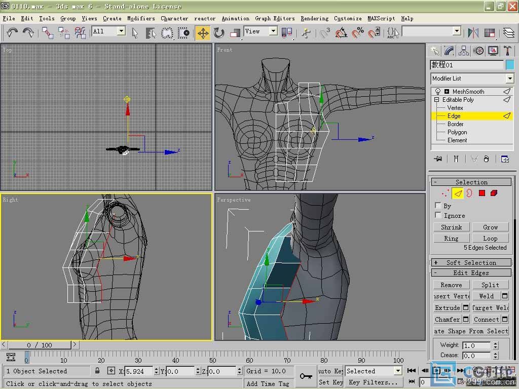Open selection filter All dropdown
Image resolution: width=519 pixels, height=389 pixels.
tap(122, 31)
